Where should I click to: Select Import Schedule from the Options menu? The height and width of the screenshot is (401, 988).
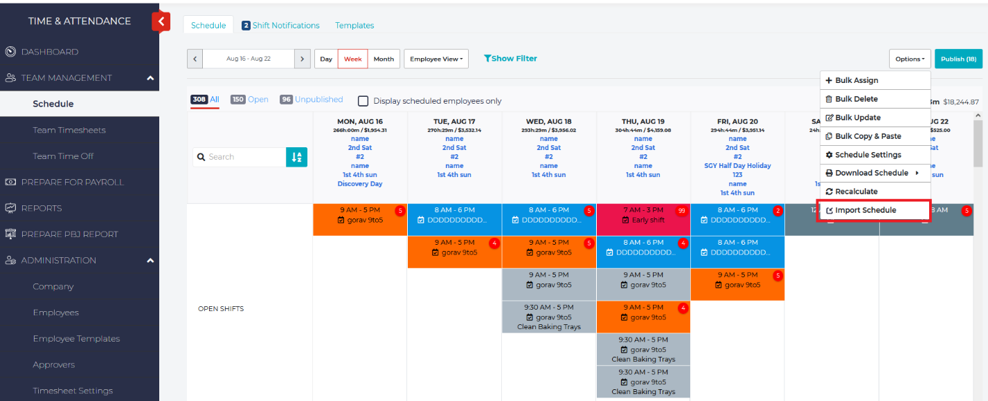tap(865, 210)
